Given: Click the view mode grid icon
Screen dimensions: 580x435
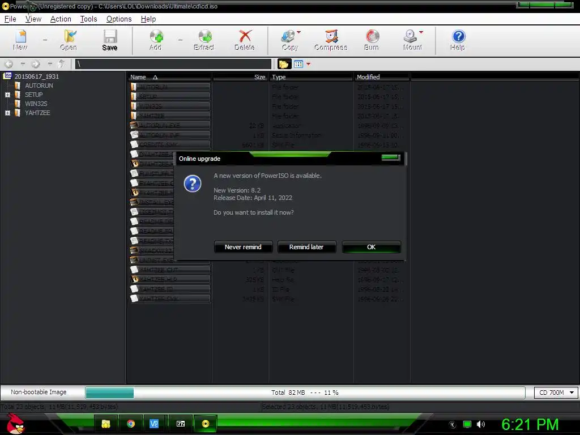Looking at the screenshot, I should tap(298, 64).
